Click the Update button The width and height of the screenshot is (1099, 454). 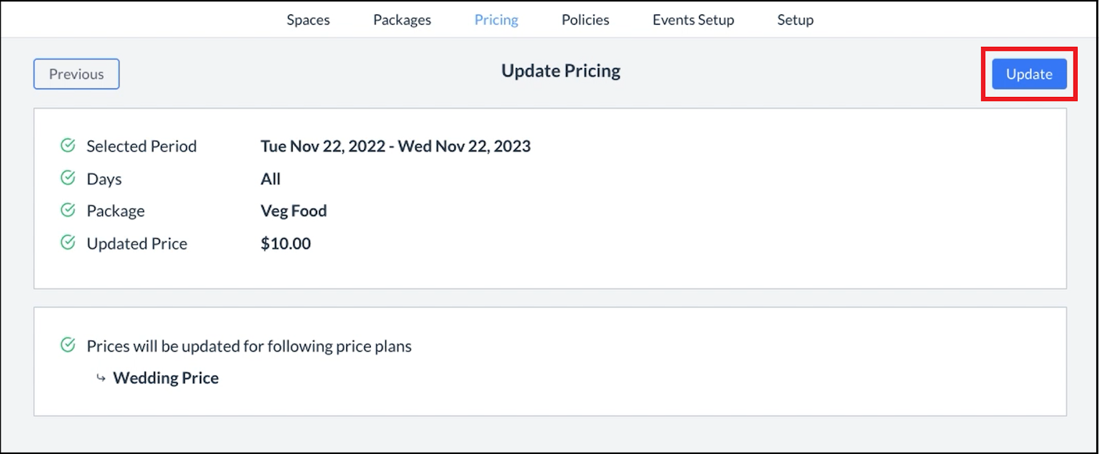pyautogui.click(x=1028, y=74)
